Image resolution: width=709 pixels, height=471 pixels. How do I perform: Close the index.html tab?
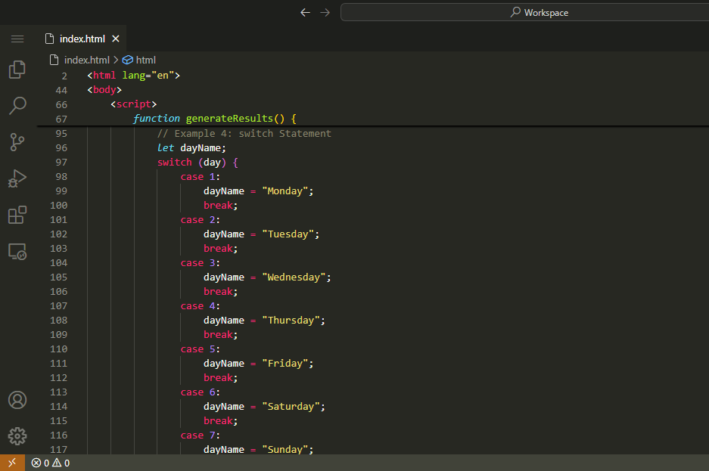(x=116, y=39)
